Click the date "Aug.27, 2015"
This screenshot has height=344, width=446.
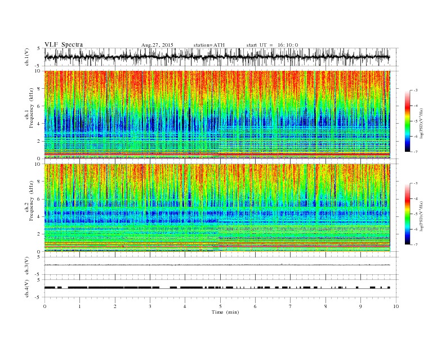pos(157,45)
